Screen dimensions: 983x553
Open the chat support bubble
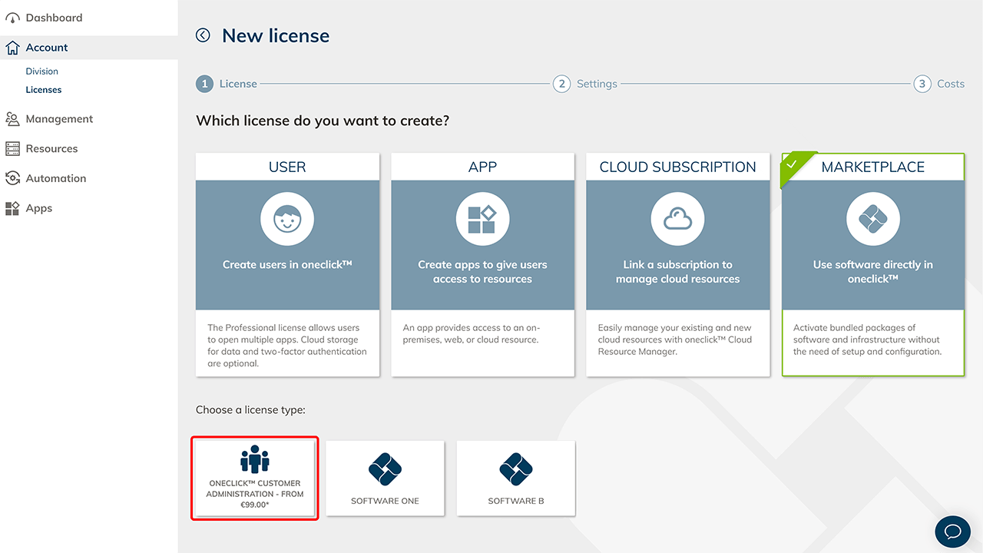pos(953,531)
